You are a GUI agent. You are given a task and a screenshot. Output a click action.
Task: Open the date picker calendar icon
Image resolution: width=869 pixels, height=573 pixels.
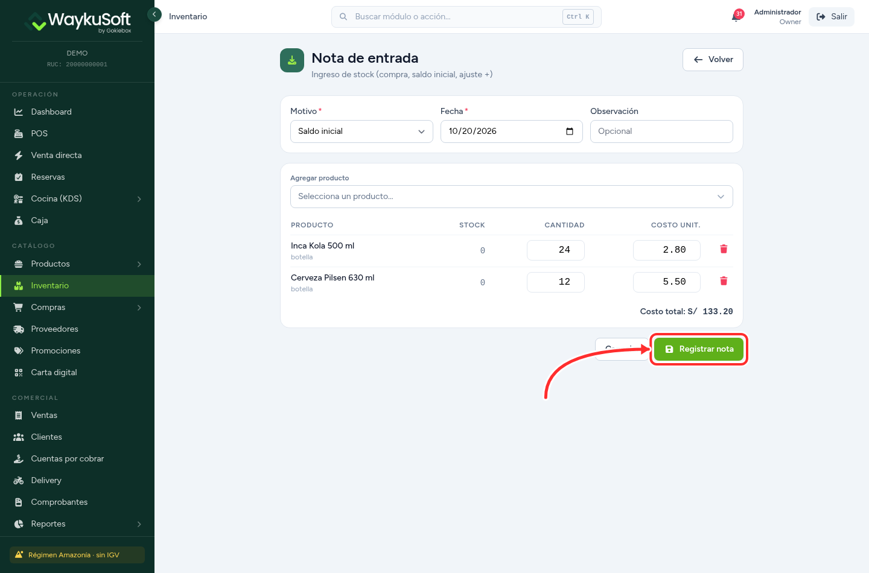coord(570,131)
